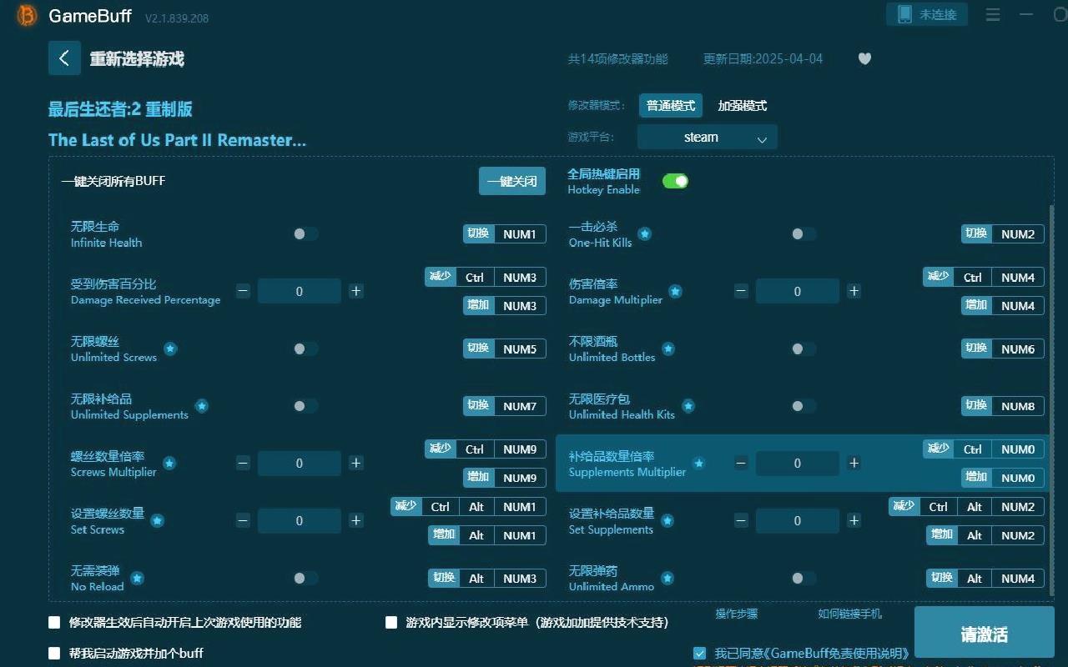This screenshot has width=1068, height=667.
Task: Click the GameBuff logo icon
Action: tap(28, 16)
